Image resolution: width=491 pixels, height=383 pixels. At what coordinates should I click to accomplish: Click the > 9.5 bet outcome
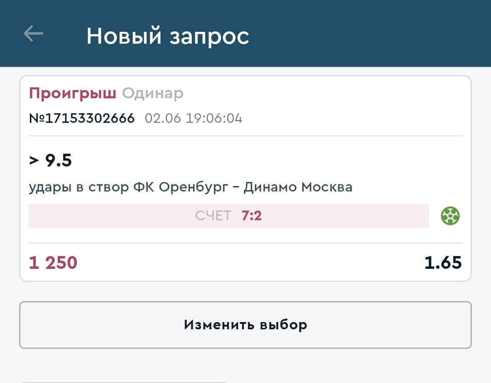pos(50,161)
